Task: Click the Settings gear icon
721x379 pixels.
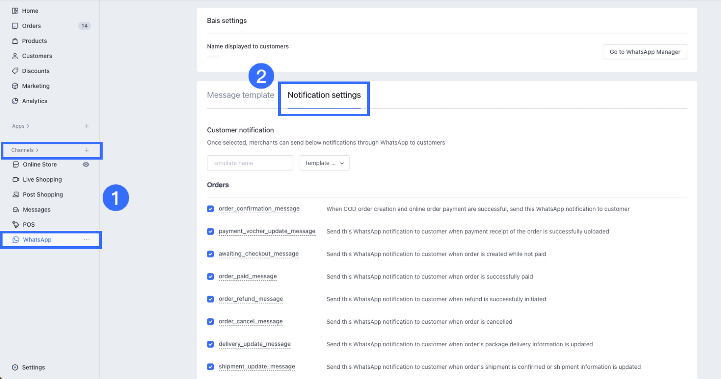Action: coord(15,368)
